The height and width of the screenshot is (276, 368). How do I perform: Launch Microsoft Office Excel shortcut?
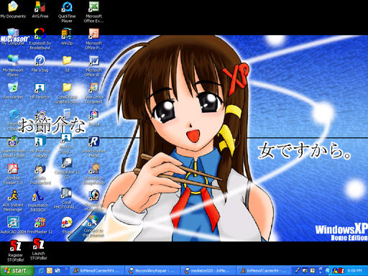tap(93, 6)
